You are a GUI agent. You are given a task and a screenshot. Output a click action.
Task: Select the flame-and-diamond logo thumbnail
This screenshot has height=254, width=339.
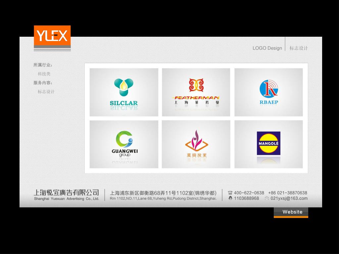(x=196, y=144)
